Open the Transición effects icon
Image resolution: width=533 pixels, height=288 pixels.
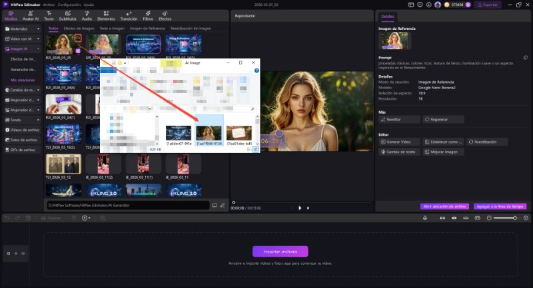(x=128, y=16)
